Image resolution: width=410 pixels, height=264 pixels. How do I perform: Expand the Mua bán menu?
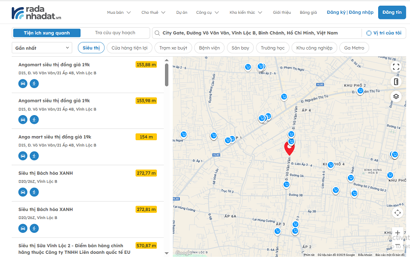119,12
